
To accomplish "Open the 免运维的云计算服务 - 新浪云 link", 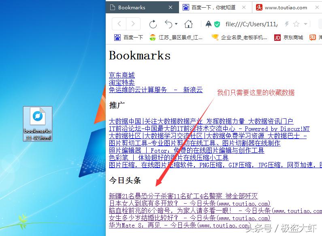I will pos(156,90).
